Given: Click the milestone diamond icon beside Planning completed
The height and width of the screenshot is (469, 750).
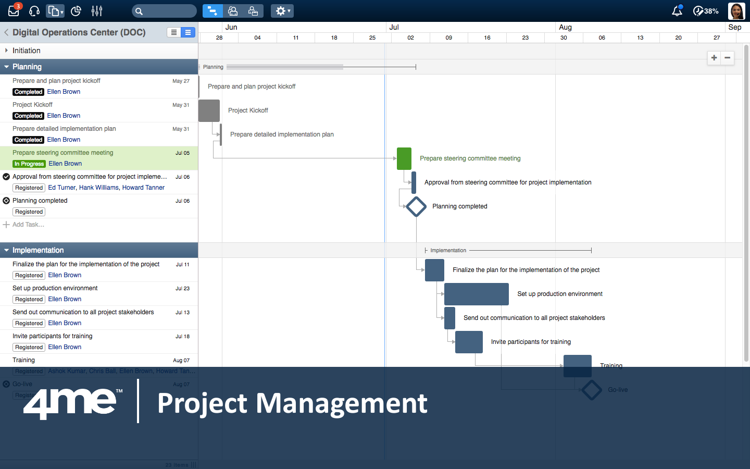Looking at the screenshot, I should (6, 201).
